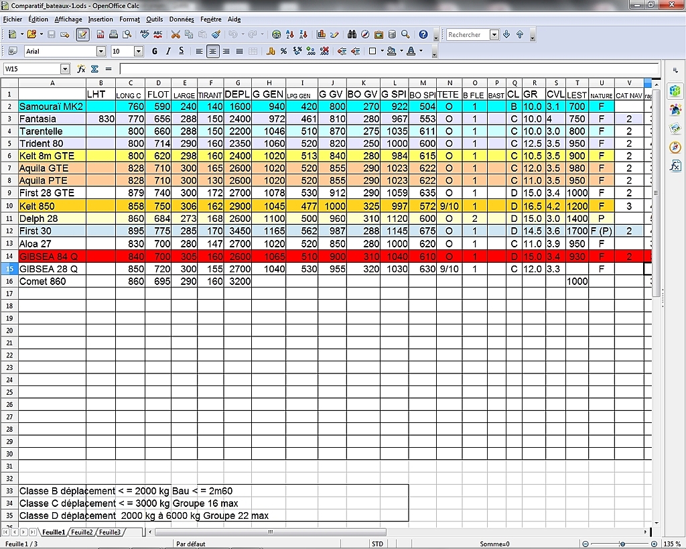
Task: Toggle Edit File mode icon
Action: [x=82, y=34]
